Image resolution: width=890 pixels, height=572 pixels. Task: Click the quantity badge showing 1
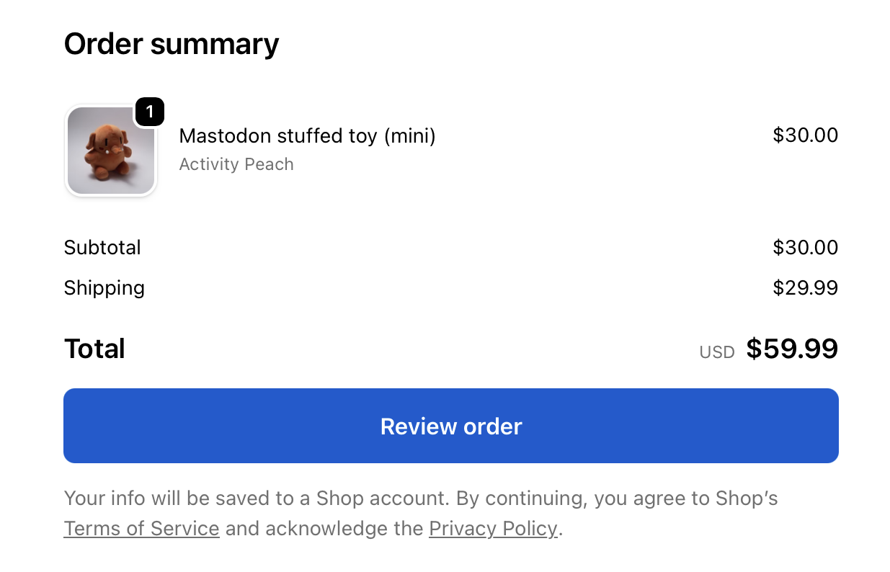coord(149,112)
